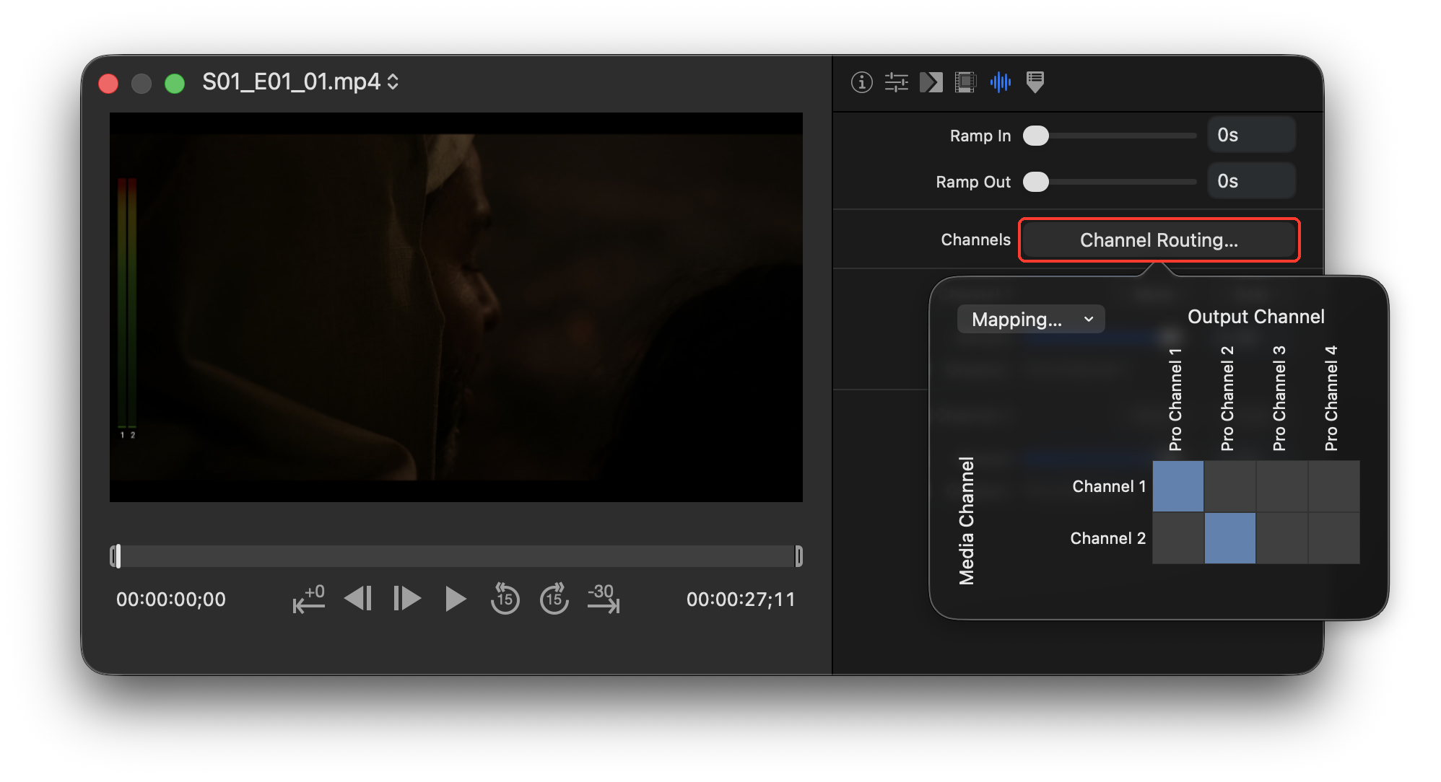This screenshot has width=1441, height=782.
Task: Play the video clip
Action: (x=456, y=599)
